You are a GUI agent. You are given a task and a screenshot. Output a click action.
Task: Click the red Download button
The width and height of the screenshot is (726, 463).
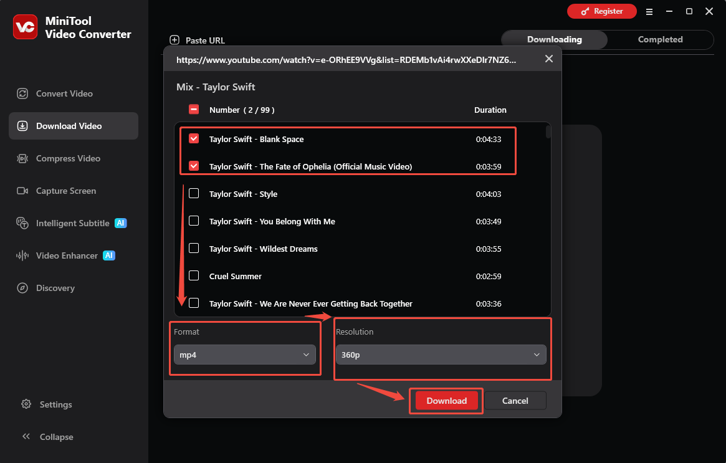pos(446,401)
